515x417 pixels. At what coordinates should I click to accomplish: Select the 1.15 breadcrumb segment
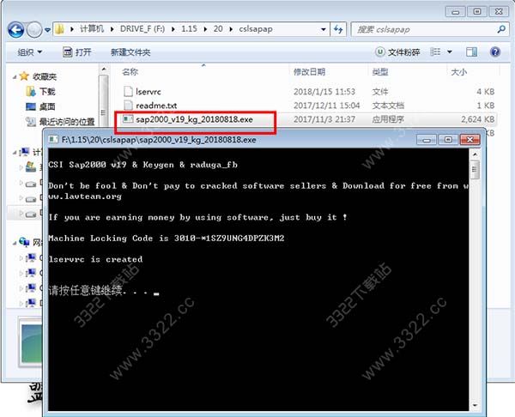(x=189, y=29)
